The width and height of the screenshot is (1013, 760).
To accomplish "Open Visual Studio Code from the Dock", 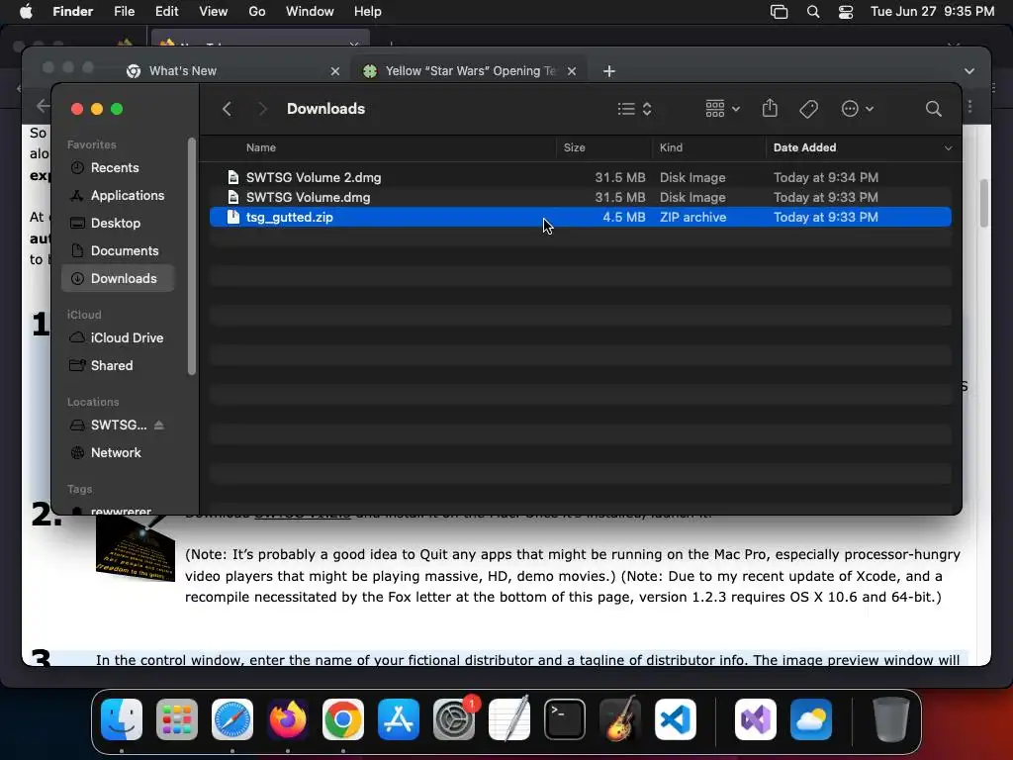I will [675, 718].
